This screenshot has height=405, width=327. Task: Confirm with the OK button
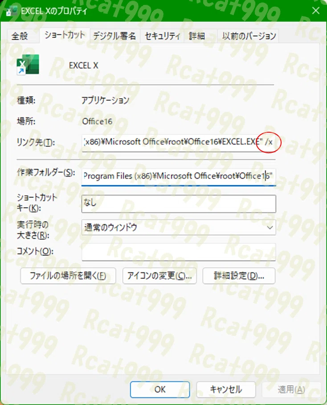pyautogui.click(x=160, y=389)
